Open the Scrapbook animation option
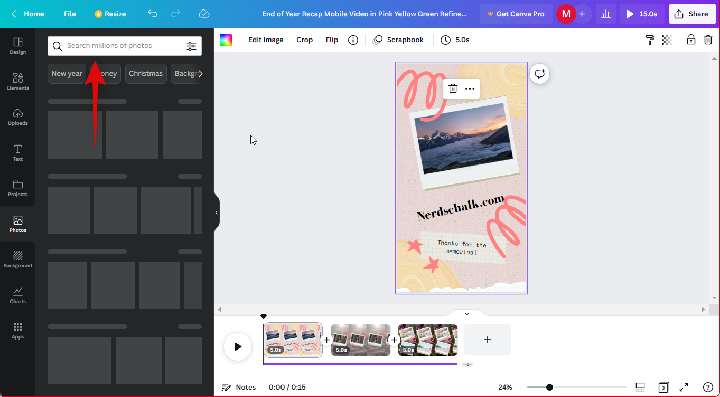Image resolution: width=720 pixels, height=397 pixels. click(398, 40)
